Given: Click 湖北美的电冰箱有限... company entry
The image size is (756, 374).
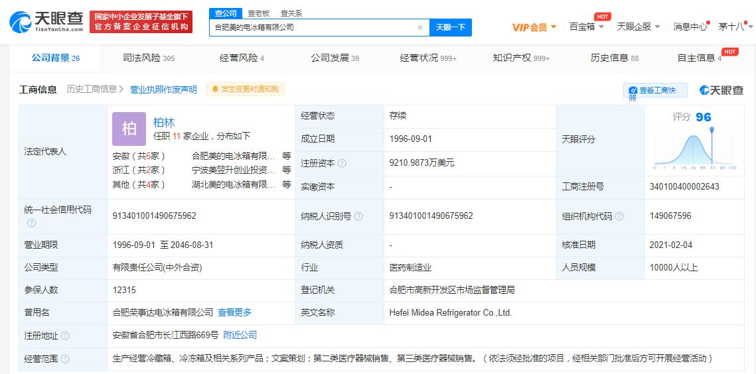Looking at the screenshot, I should click(234, 184).
